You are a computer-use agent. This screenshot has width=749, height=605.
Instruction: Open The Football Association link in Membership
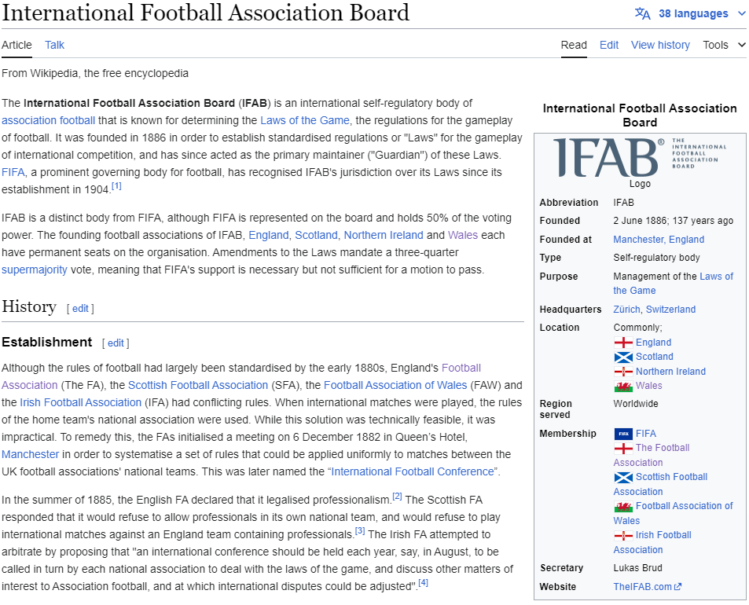(652, 455)
